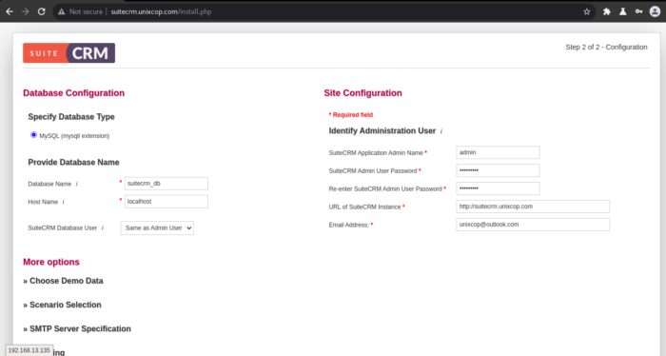Open the browser profile avatar

click(x=655, y=11)
